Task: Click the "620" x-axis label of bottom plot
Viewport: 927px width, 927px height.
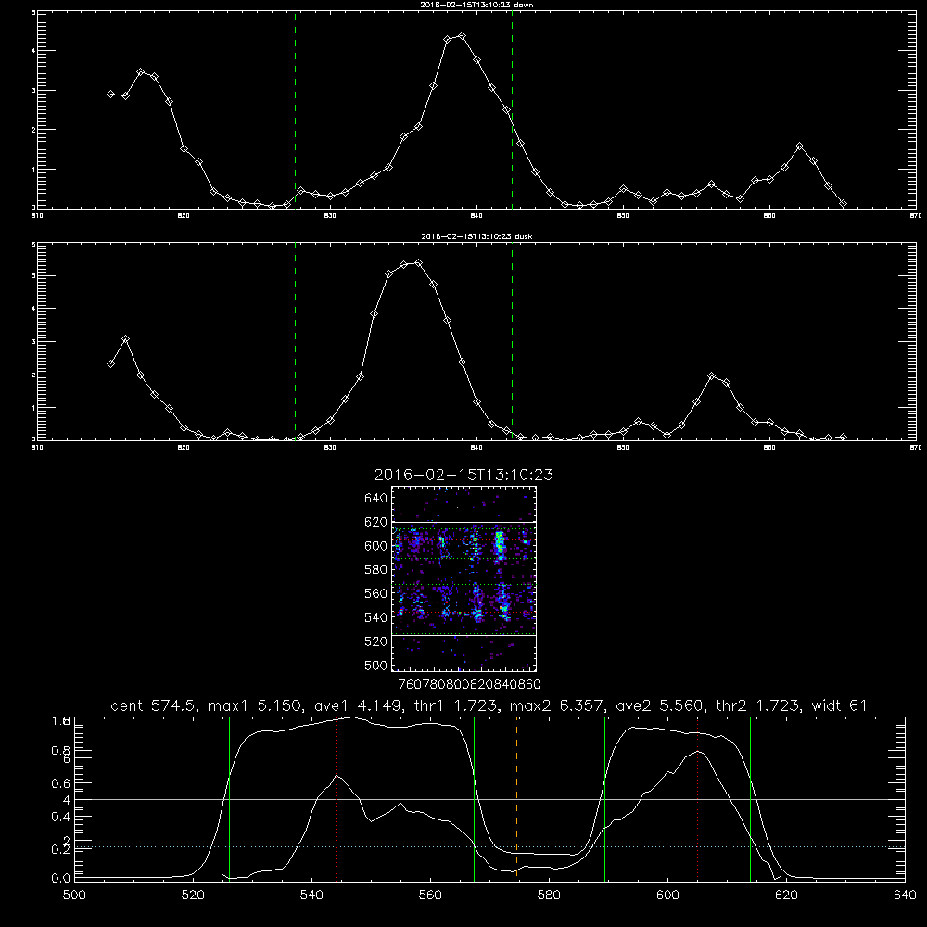Action: click(786, 895)
